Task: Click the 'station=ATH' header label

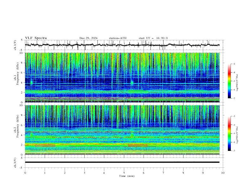Action: [x=118, y=38]
